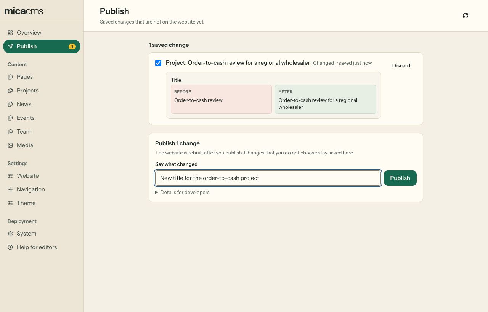Viewport: 488px width, 312px height.
Task: Open the Navigation settings label
Action: click(x=31, y=189)
